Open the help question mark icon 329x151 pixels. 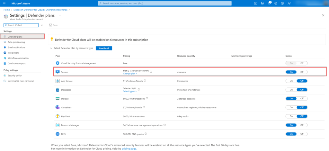click(282, 3)
